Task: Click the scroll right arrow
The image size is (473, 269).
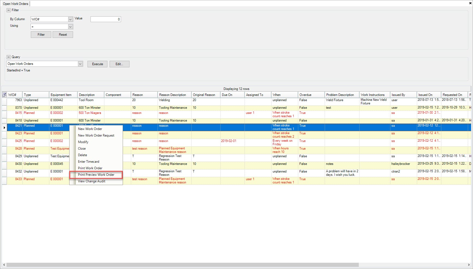Action: pyautogui.click(x=469, y=265)
